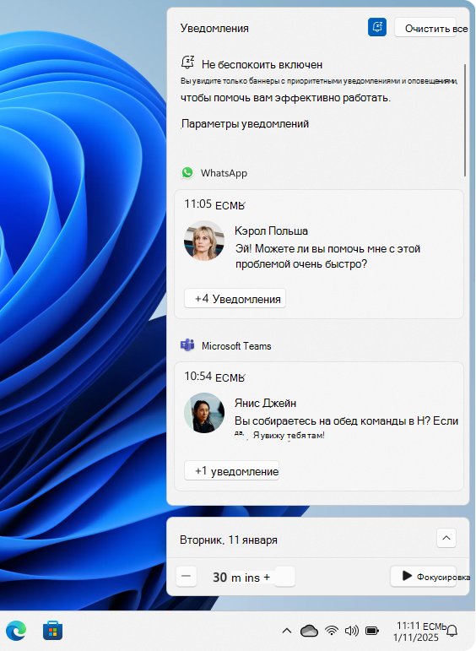Click the volume speaker tray icon
This screenshot has height=651, width=476.
(351, 631)
